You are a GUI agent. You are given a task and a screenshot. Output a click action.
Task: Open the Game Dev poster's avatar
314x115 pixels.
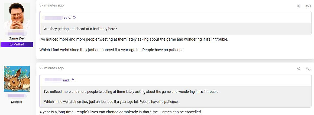pyautogui.click(x=17, y=16)
